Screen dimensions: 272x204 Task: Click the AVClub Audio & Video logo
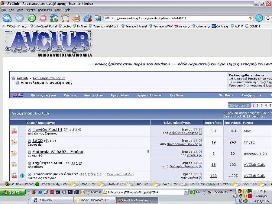click(48, 44)
